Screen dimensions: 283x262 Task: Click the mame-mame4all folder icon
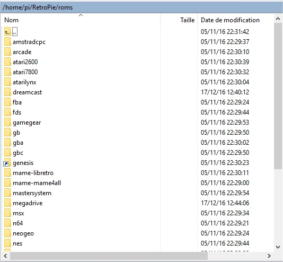click(7, 183)
